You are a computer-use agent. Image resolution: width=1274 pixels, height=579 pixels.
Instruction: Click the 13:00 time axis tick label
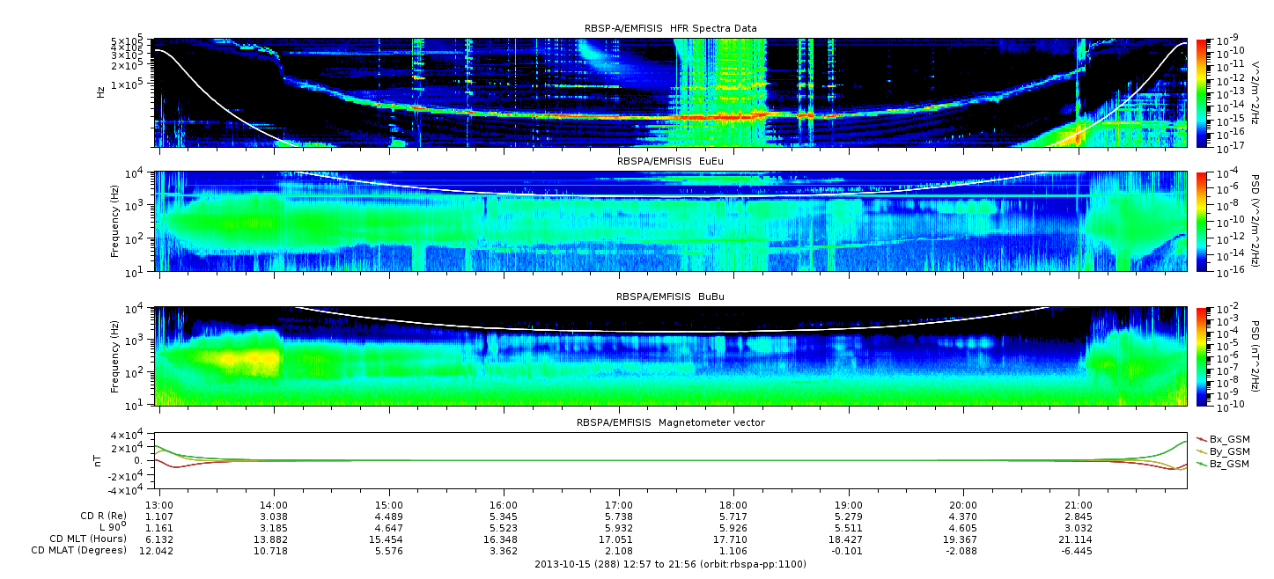pos(159,504)
